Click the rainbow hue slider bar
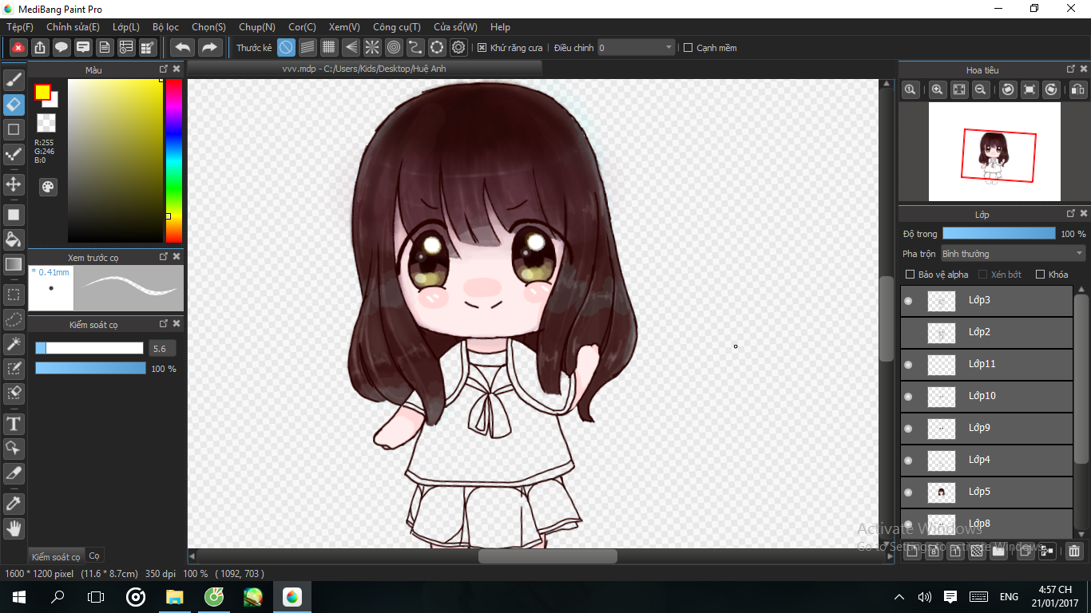 (173, 160)
